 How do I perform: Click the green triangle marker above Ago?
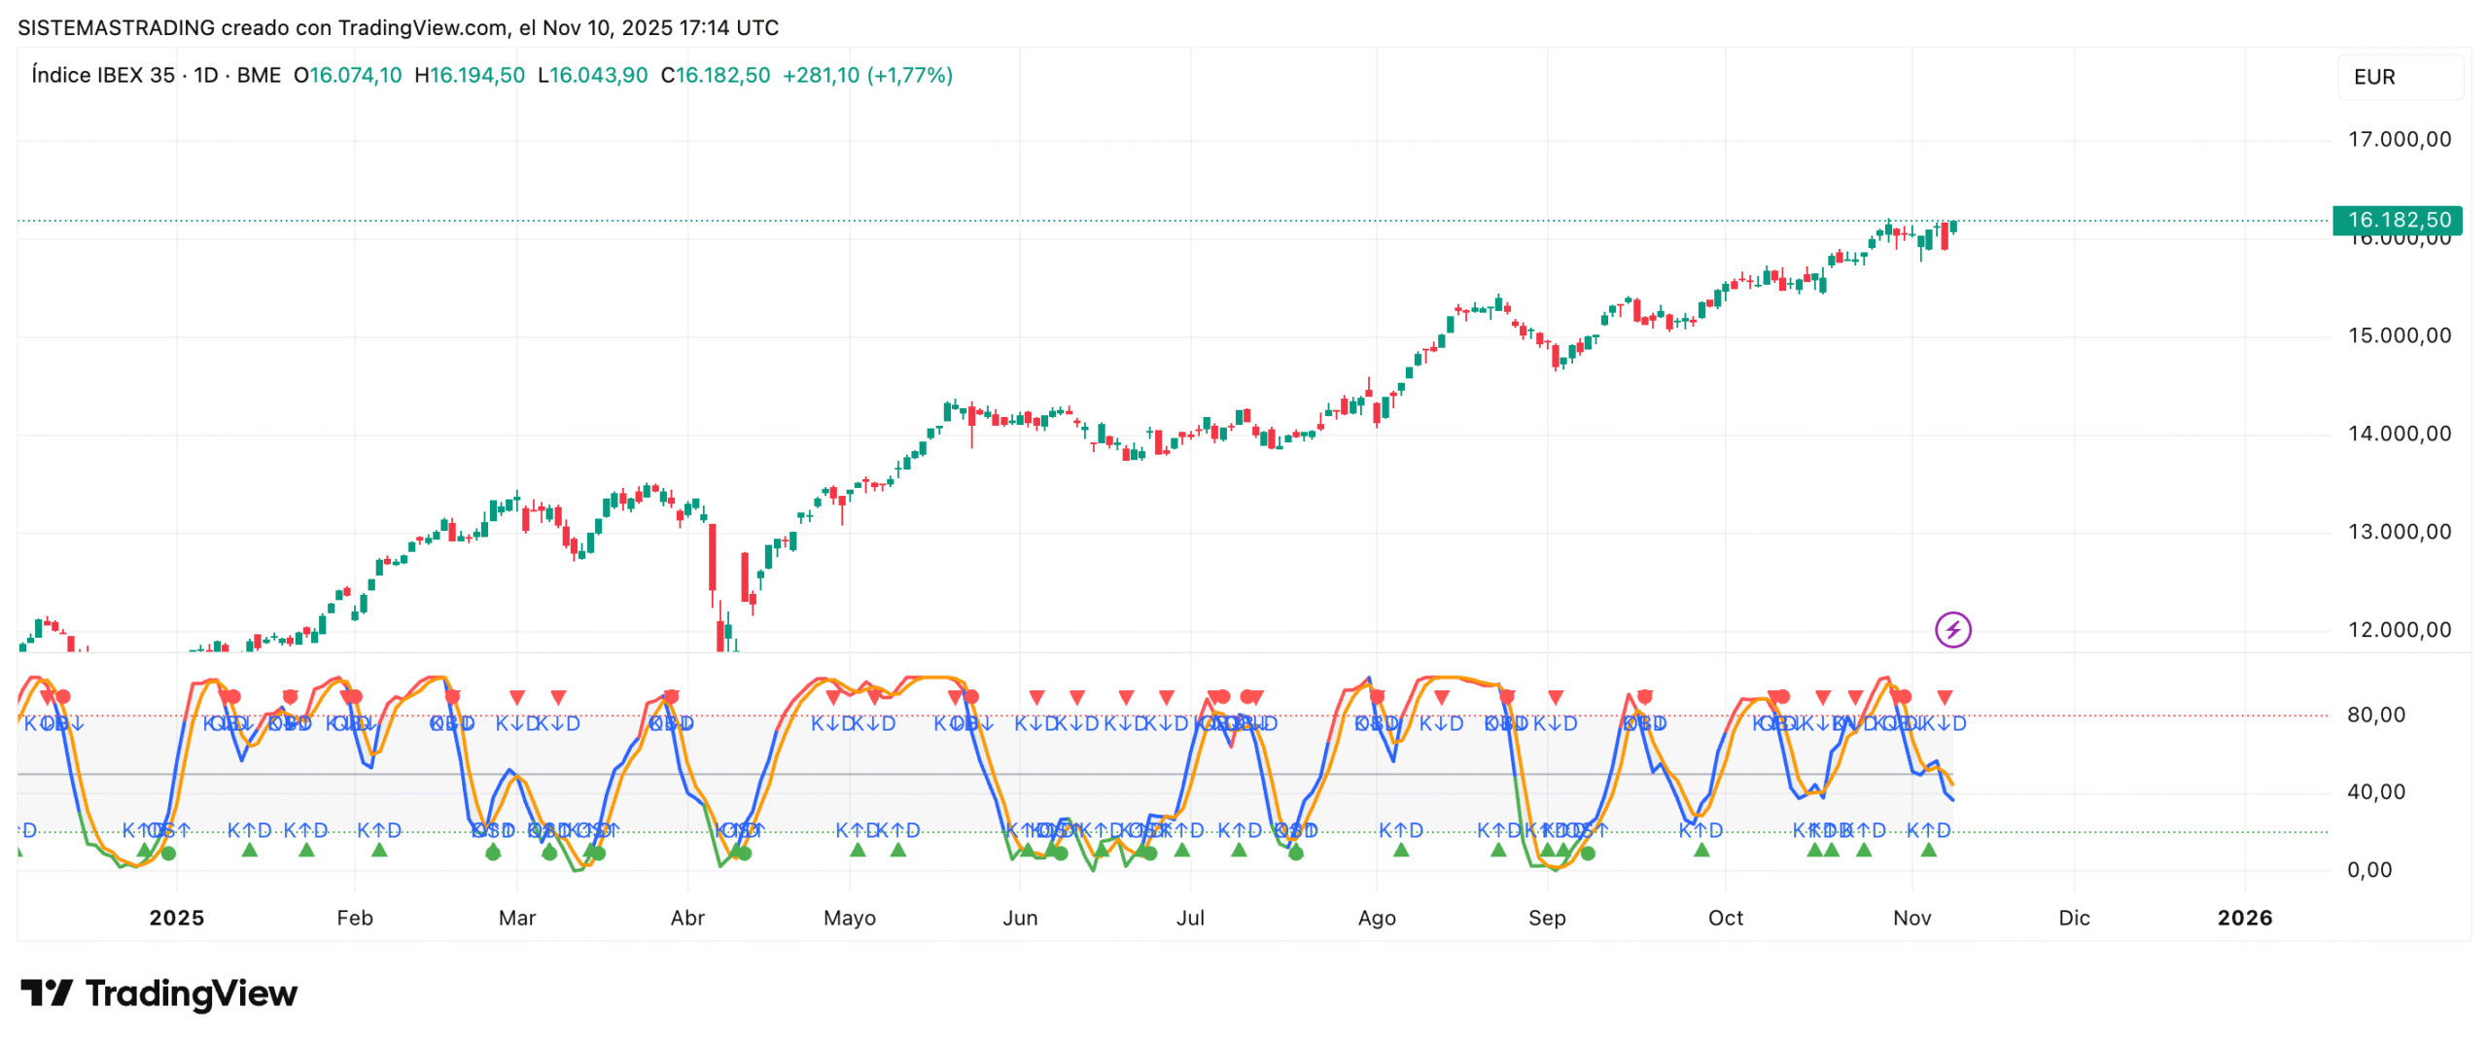(x=1400, y=850)
